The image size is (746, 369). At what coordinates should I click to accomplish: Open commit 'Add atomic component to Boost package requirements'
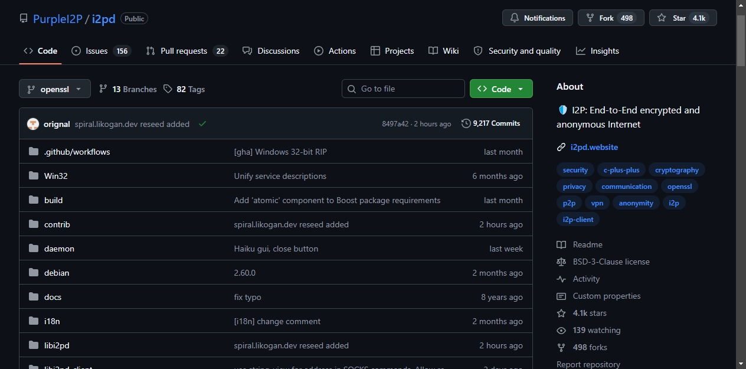337,200
